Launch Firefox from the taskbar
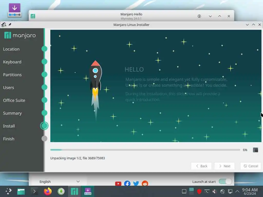Screen dimensions: 263x197 click(x=48, y=191)
